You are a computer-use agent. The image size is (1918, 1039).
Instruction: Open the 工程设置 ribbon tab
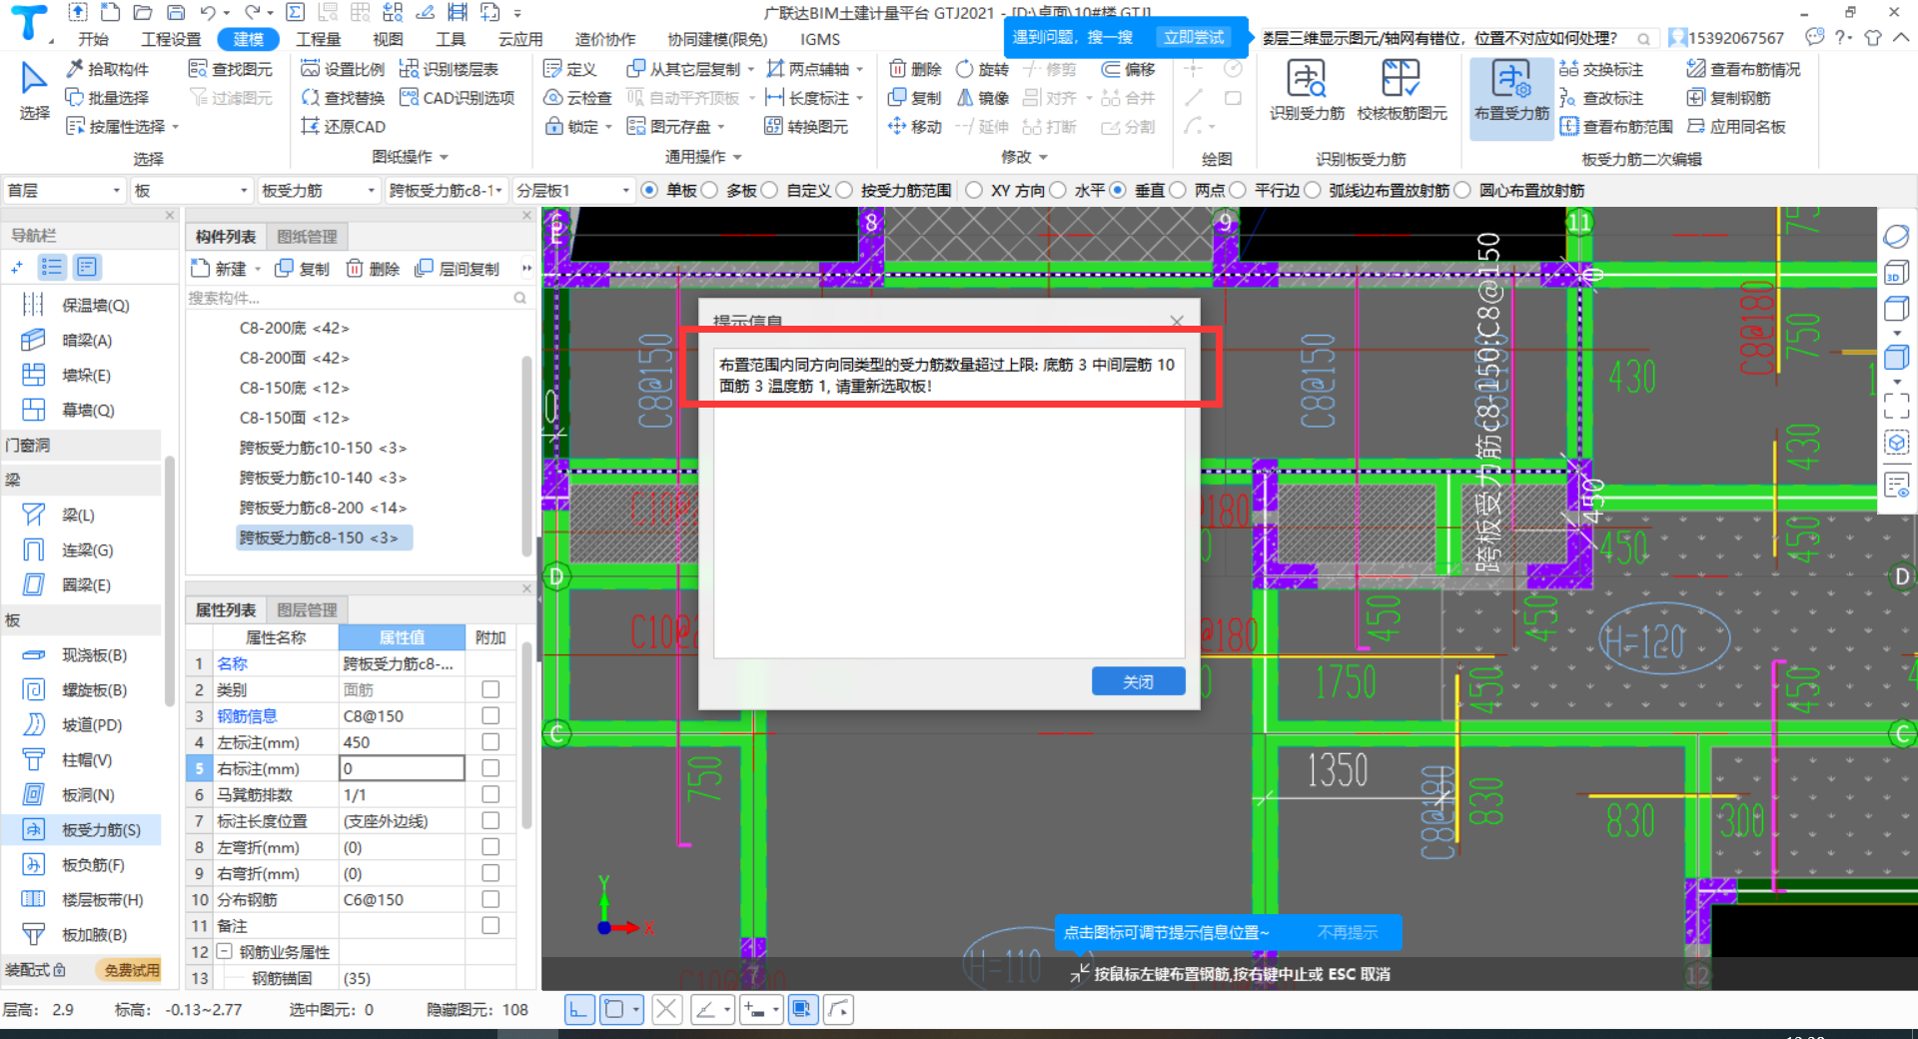point(171,39)
